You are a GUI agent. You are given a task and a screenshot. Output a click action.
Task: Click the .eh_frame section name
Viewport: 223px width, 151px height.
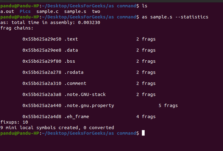tap(76, 117)
